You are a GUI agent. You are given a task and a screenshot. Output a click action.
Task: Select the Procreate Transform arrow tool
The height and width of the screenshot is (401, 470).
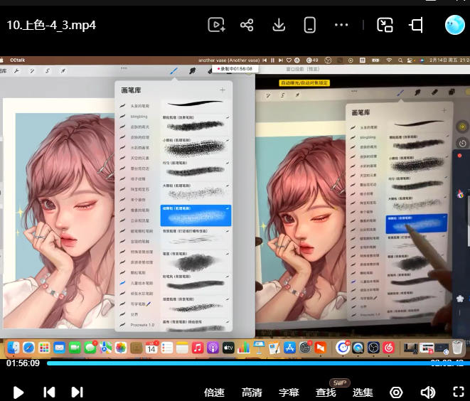[63, 71]
